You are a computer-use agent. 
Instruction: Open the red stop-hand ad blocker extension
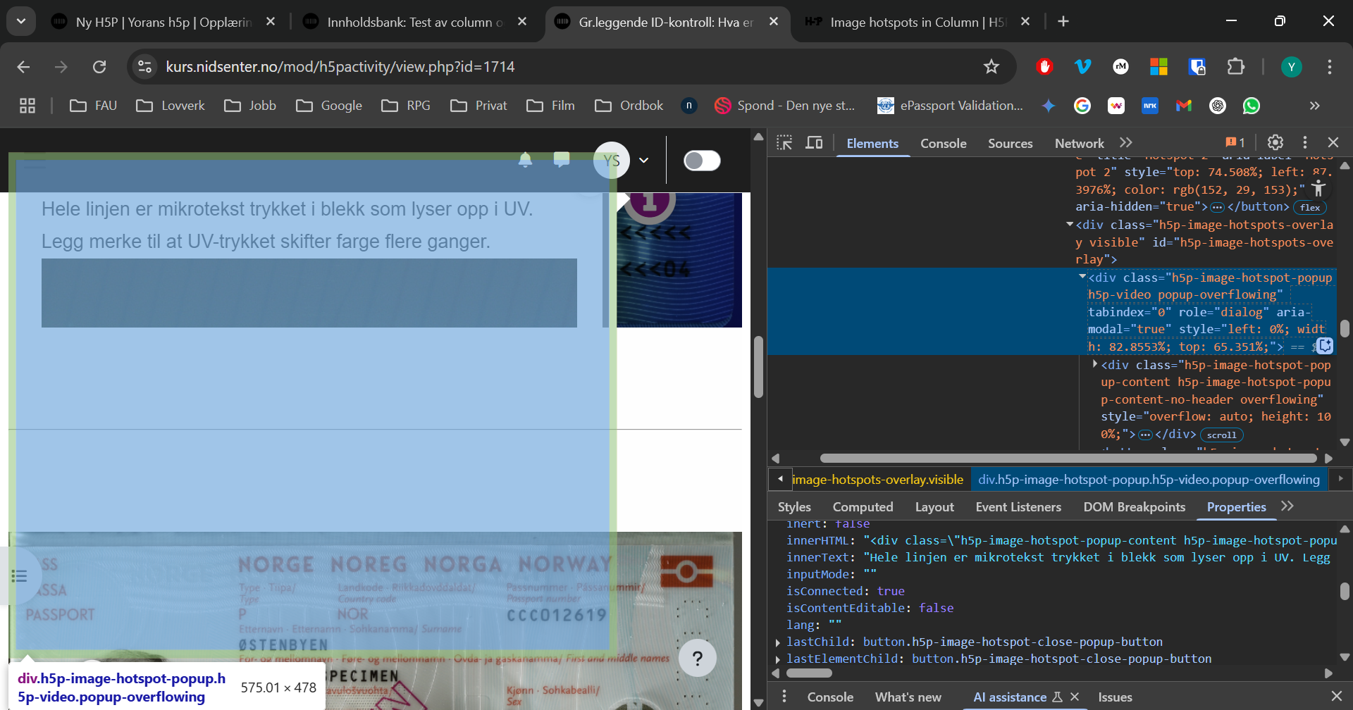[1044, 67]
